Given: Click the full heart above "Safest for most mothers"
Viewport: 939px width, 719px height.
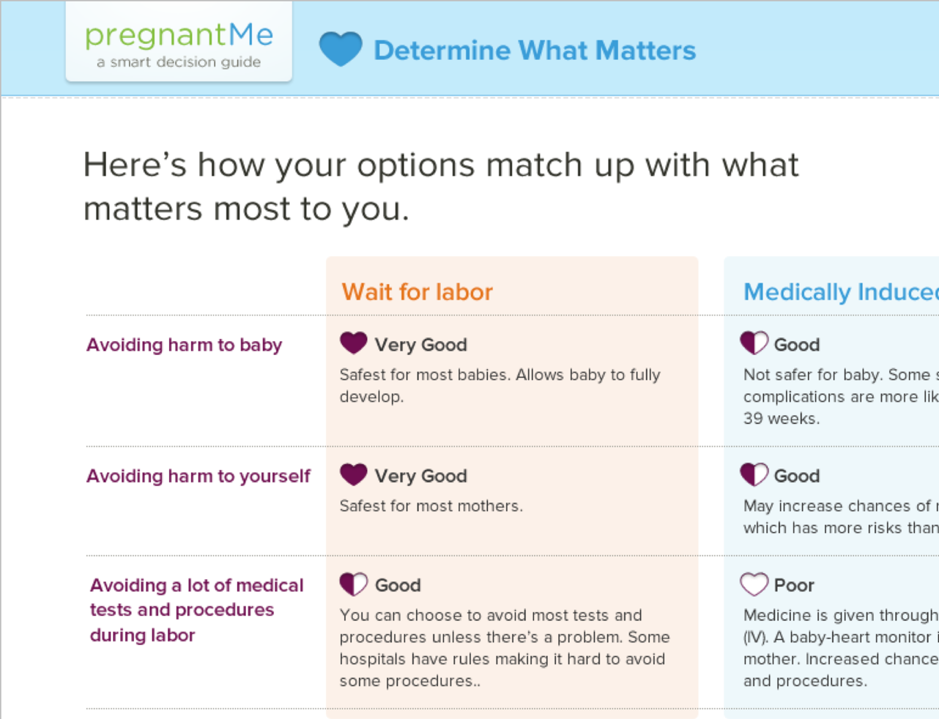Looking at the screenshot, I should click(354, 474).
